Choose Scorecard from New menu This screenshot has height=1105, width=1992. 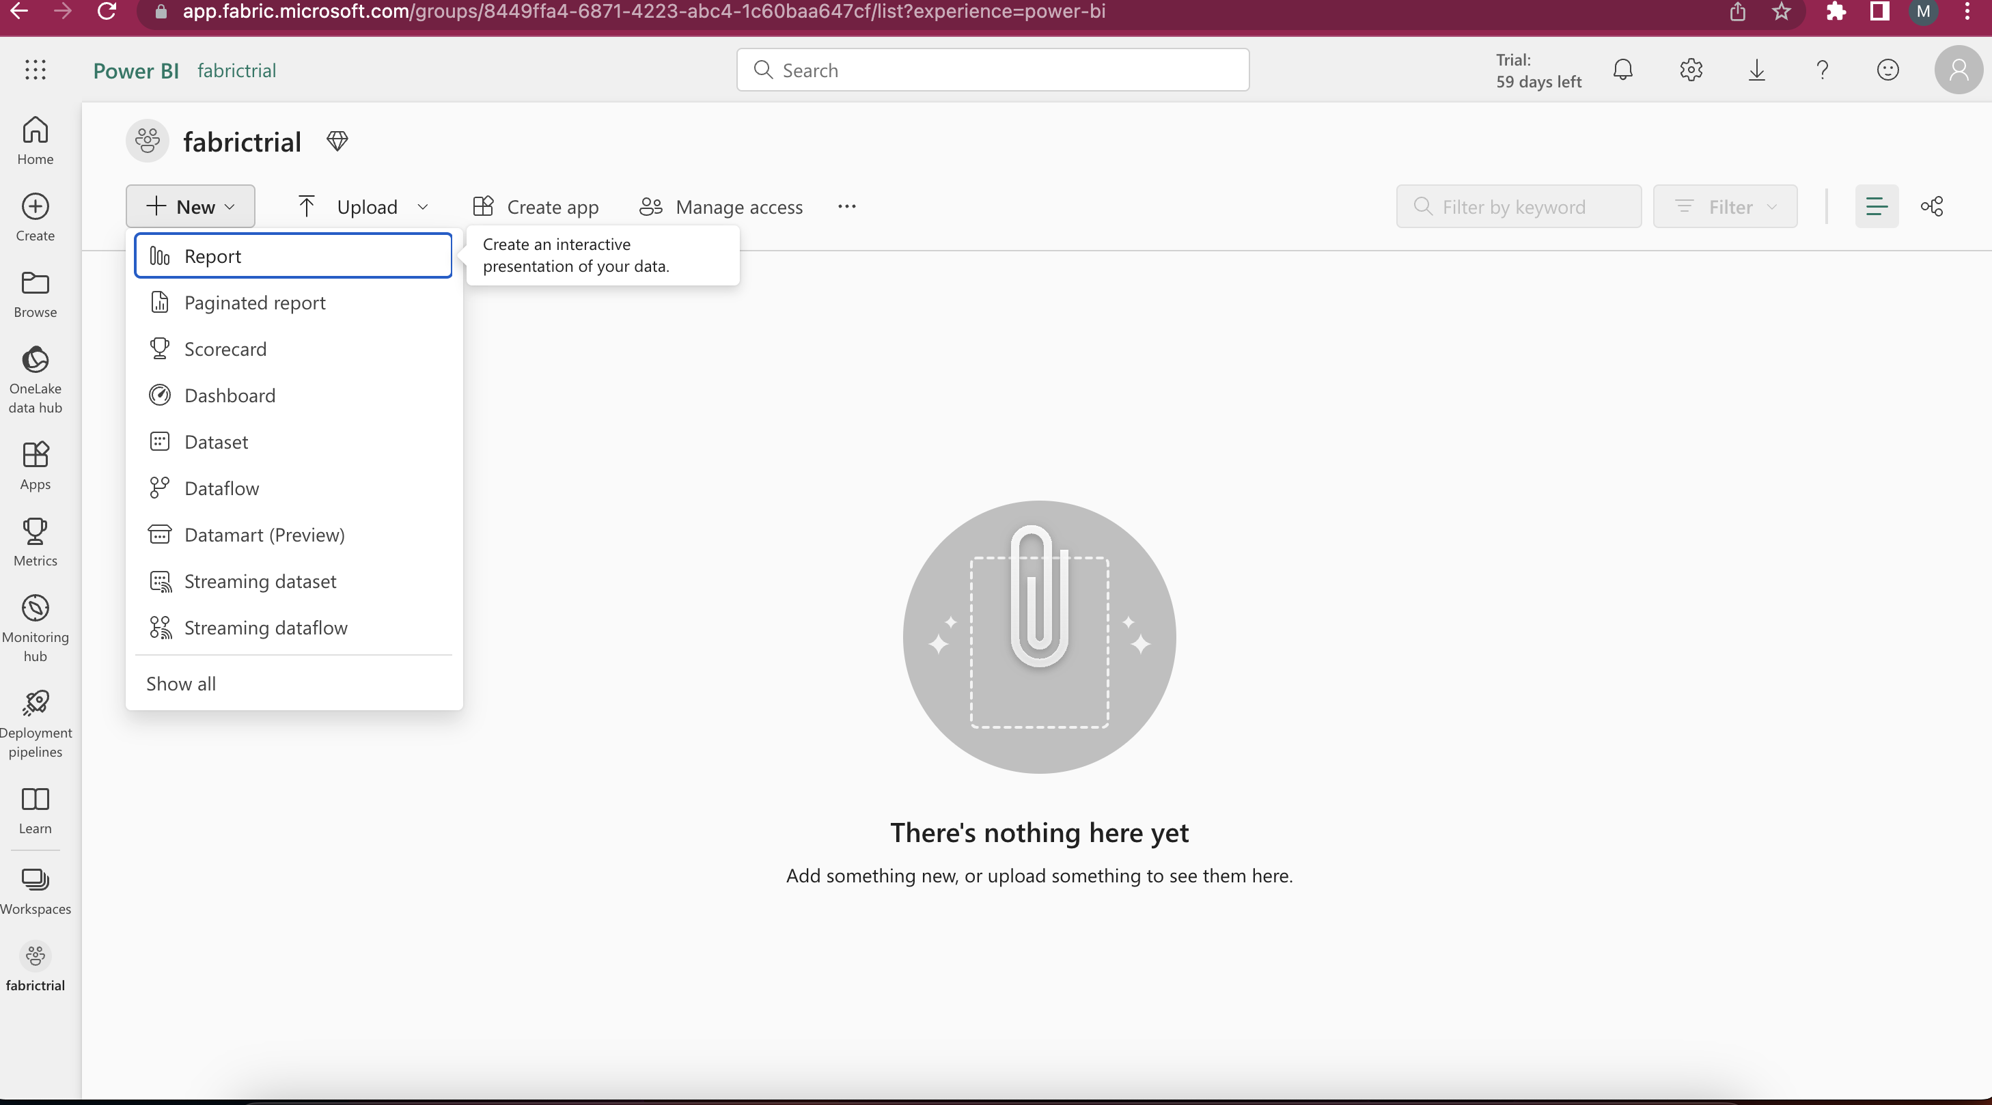(293, 349)
